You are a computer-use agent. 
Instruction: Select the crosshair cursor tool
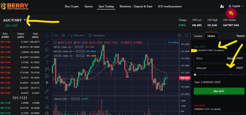click(47, 36)
